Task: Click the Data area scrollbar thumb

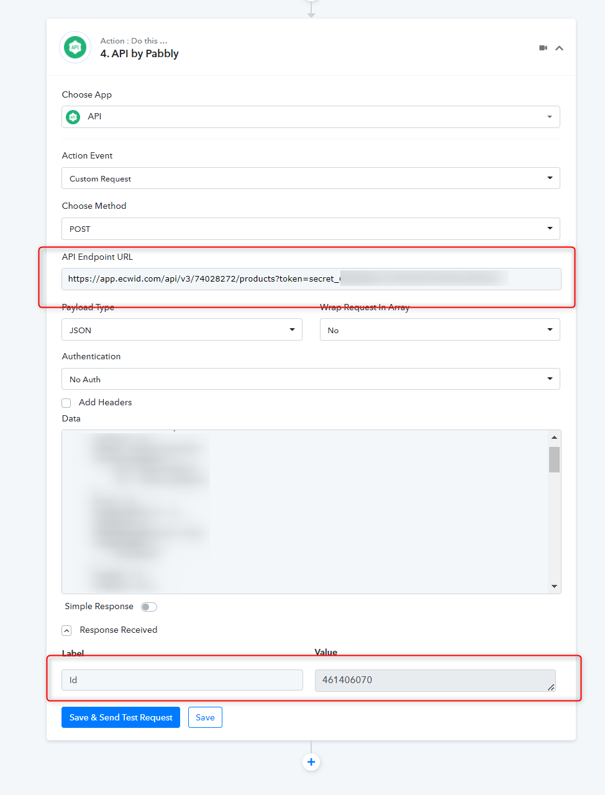Action: (x=554, y=459)
